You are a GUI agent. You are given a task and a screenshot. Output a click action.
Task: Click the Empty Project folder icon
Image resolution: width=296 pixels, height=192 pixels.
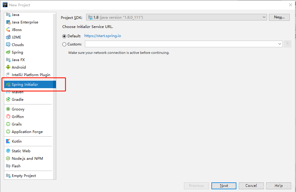click(x=8, y=175)
